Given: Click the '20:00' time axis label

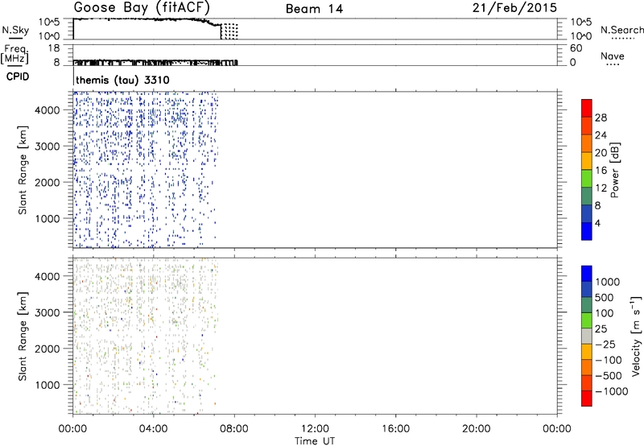Looking at the screenshot, I should click(x=476, y=429).
